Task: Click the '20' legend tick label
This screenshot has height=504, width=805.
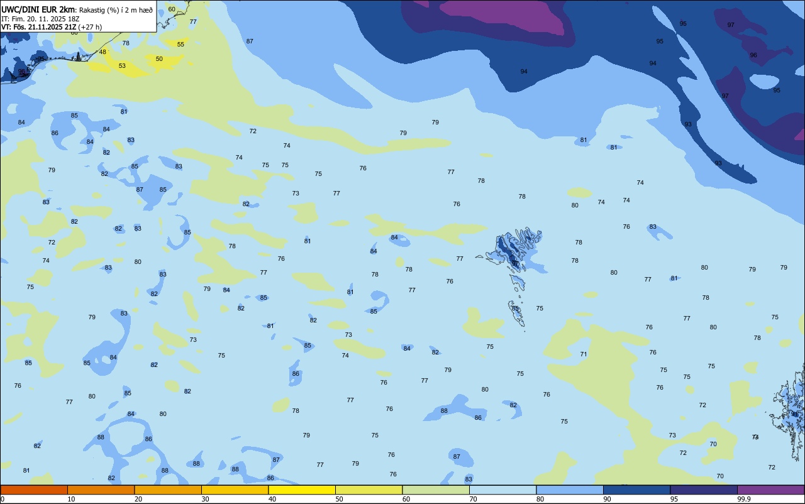Action: (138, 499)
